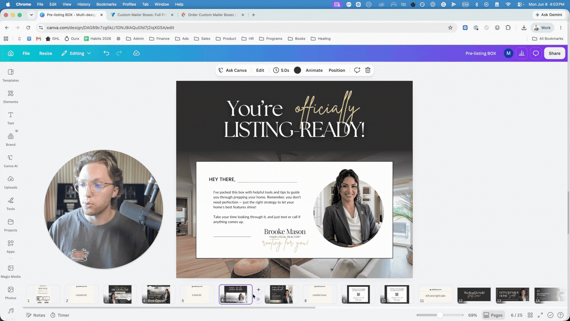Click the Animate button

[x=314, y=70]
